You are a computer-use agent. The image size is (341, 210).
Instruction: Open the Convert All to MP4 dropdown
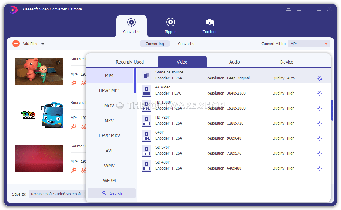(x=309, y=44)
